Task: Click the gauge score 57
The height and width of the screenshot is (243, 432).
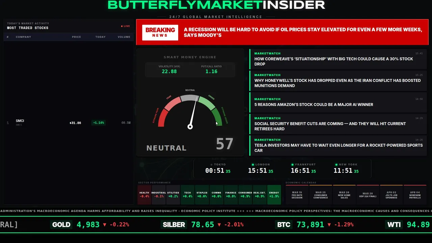Action: pos(224,144)
